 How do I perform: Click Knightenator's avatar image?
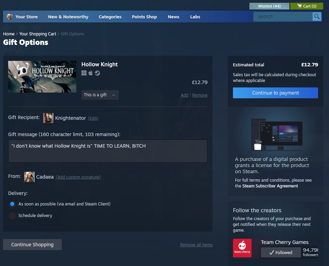click(48, 118)
